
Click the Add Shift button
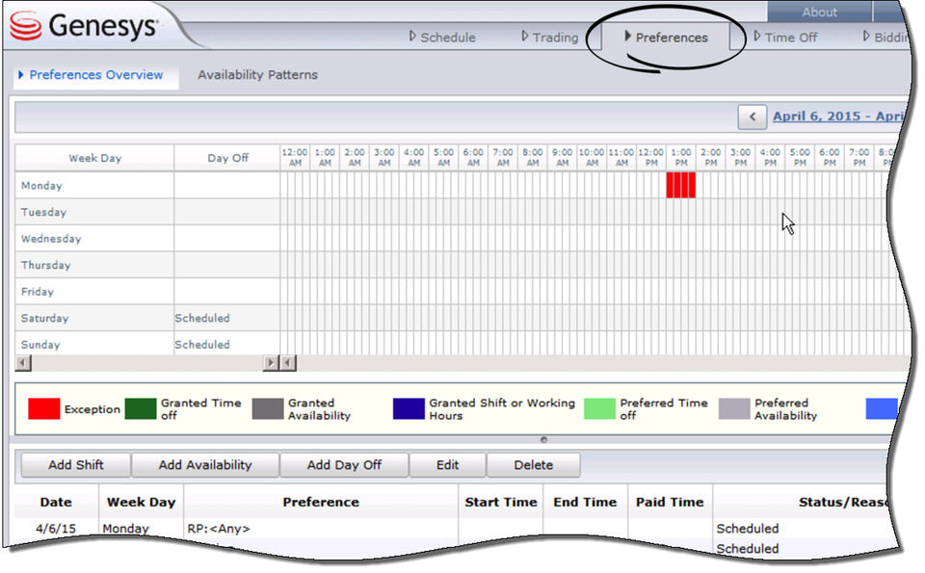(x=75, y=464)
